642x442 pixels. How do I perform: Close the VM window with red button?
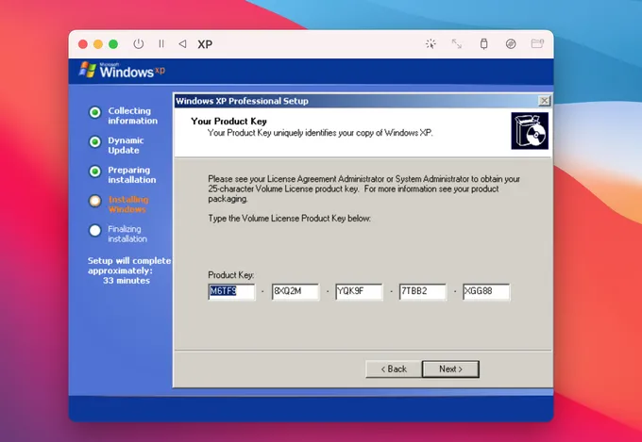(x=83, y=44)
